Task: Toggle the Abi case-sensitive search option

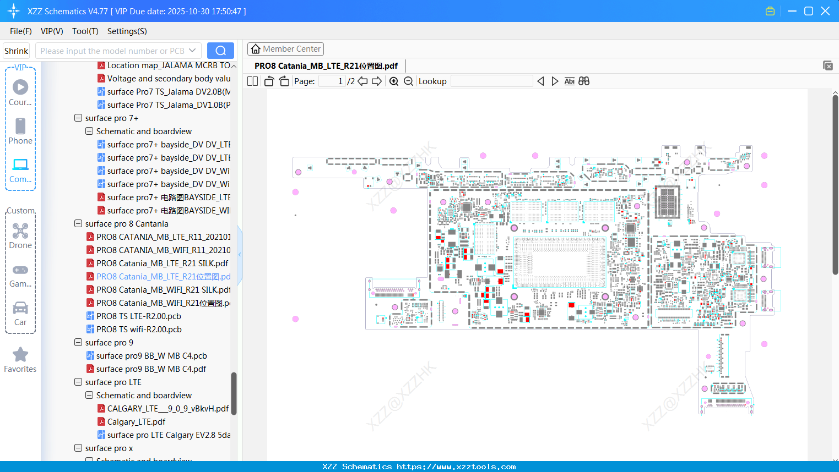Action: coord(569,81)
